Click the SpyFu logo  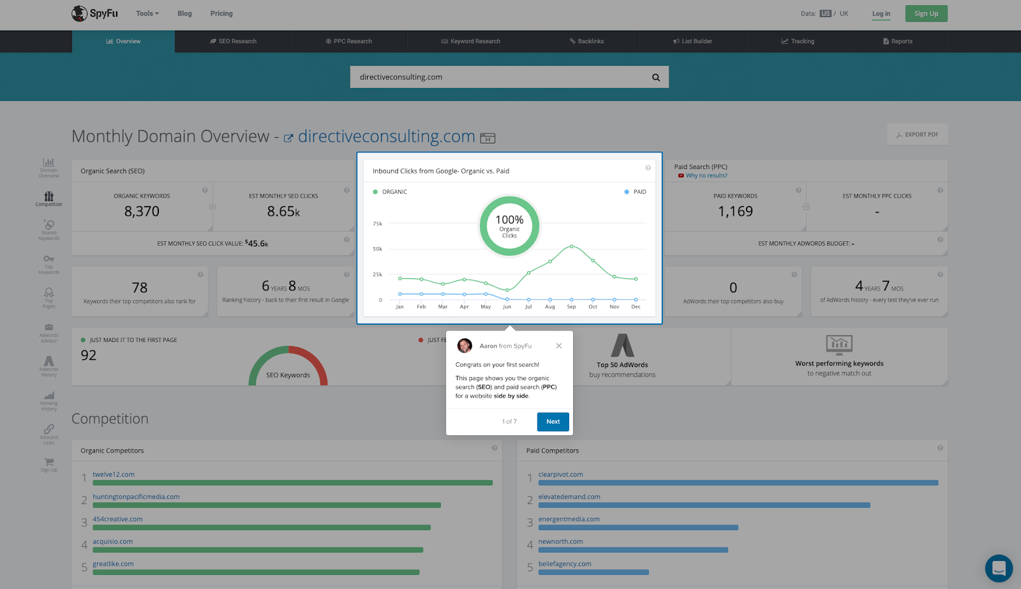94,13
